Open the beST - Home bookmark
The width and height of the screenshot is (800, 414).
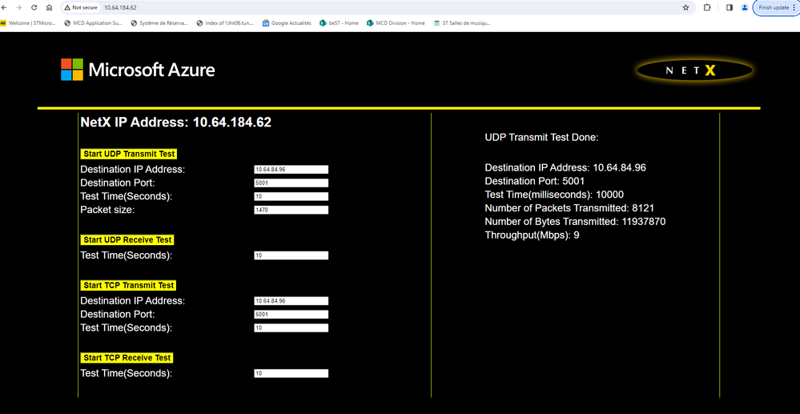pos(340,23)
